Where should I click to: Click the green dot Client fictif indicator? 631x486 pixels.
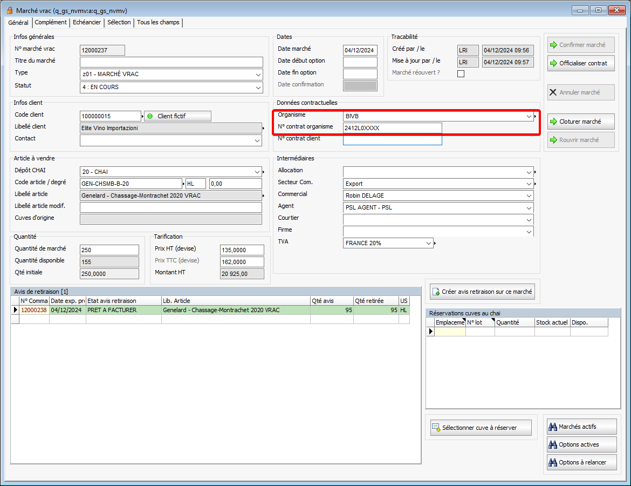click(x=150, y=116)
